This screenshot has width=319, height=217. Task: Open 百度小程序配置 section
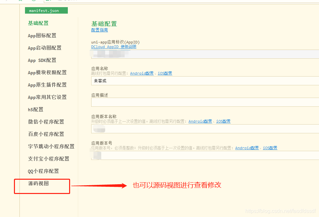pos(46,134)
